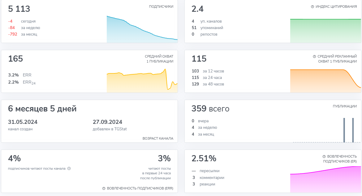Click the 5 113 subscriber count
The height and width of the screenshot is (196, 362).
pos(19,9)
